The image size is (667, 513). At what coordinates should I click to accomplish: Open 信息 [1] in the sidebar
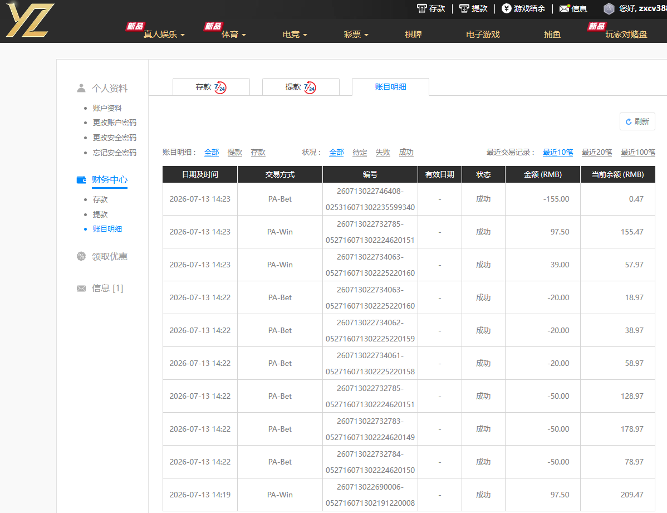click(x=107, y=288)
